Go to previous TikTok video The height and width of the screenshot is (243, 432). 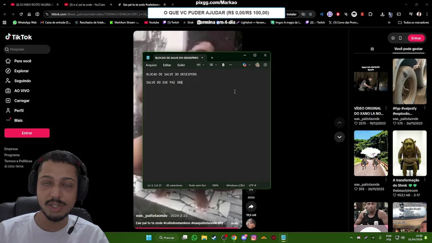(340, 123)
